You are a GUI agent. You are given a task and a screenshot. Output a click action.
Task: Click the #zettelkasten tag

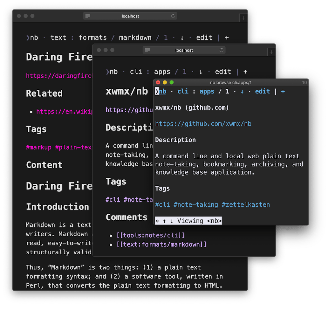(x=246, y=205)
